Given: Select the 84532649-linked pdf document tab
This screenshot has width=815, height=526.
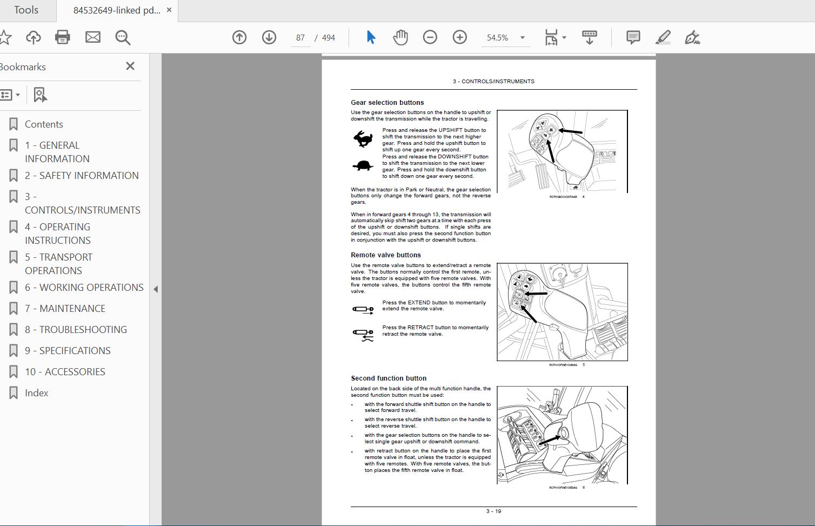Looking at the screenshot, I should click(x=117, y=10).
